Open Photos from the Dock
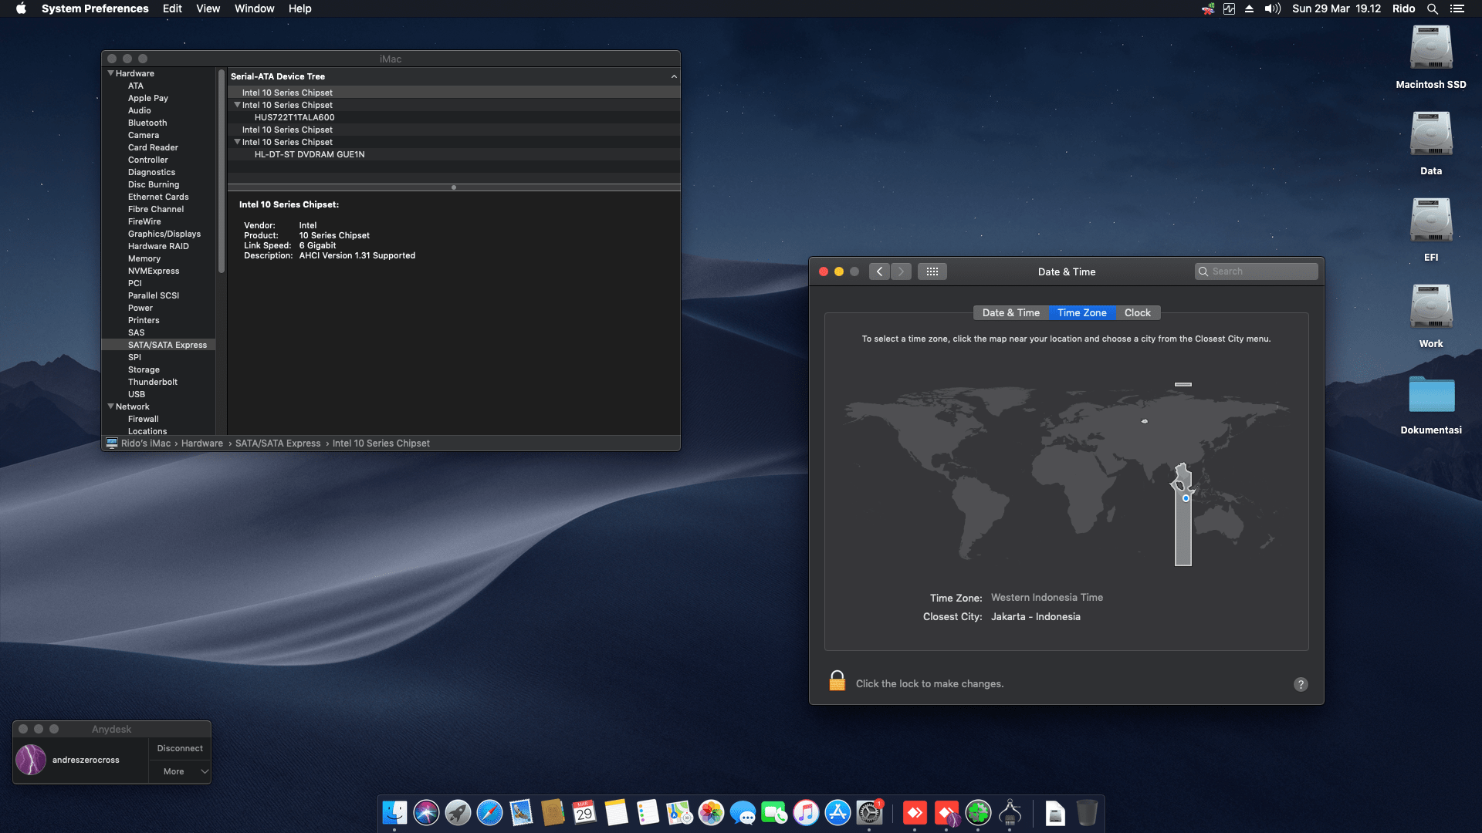Viewport: 1482px width, 833px height. [x=711, y=812]
